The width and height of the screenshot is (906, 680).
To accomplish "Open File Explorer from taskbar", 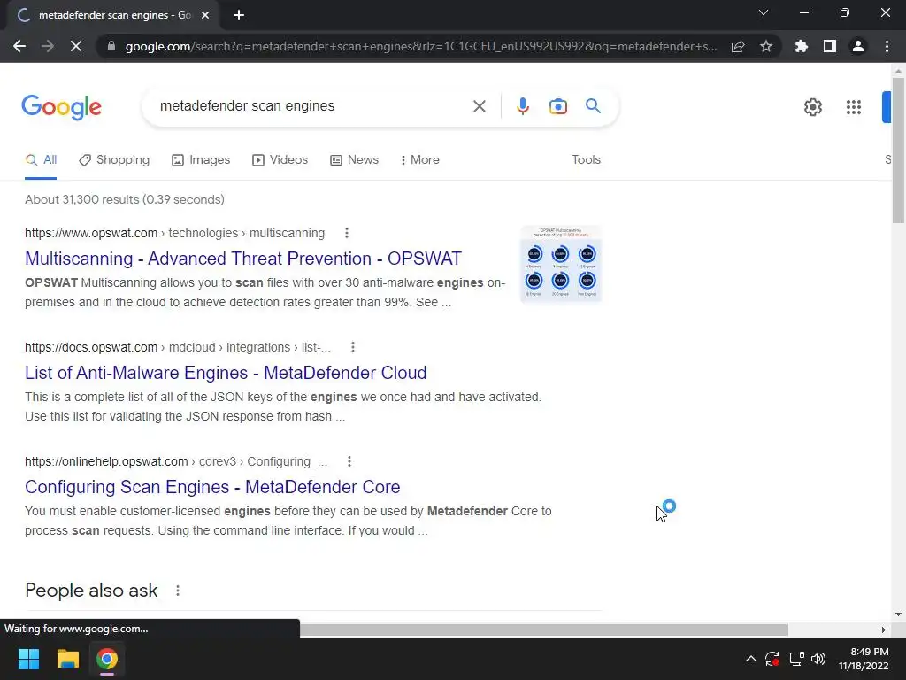I will click(x=67, y=659).
